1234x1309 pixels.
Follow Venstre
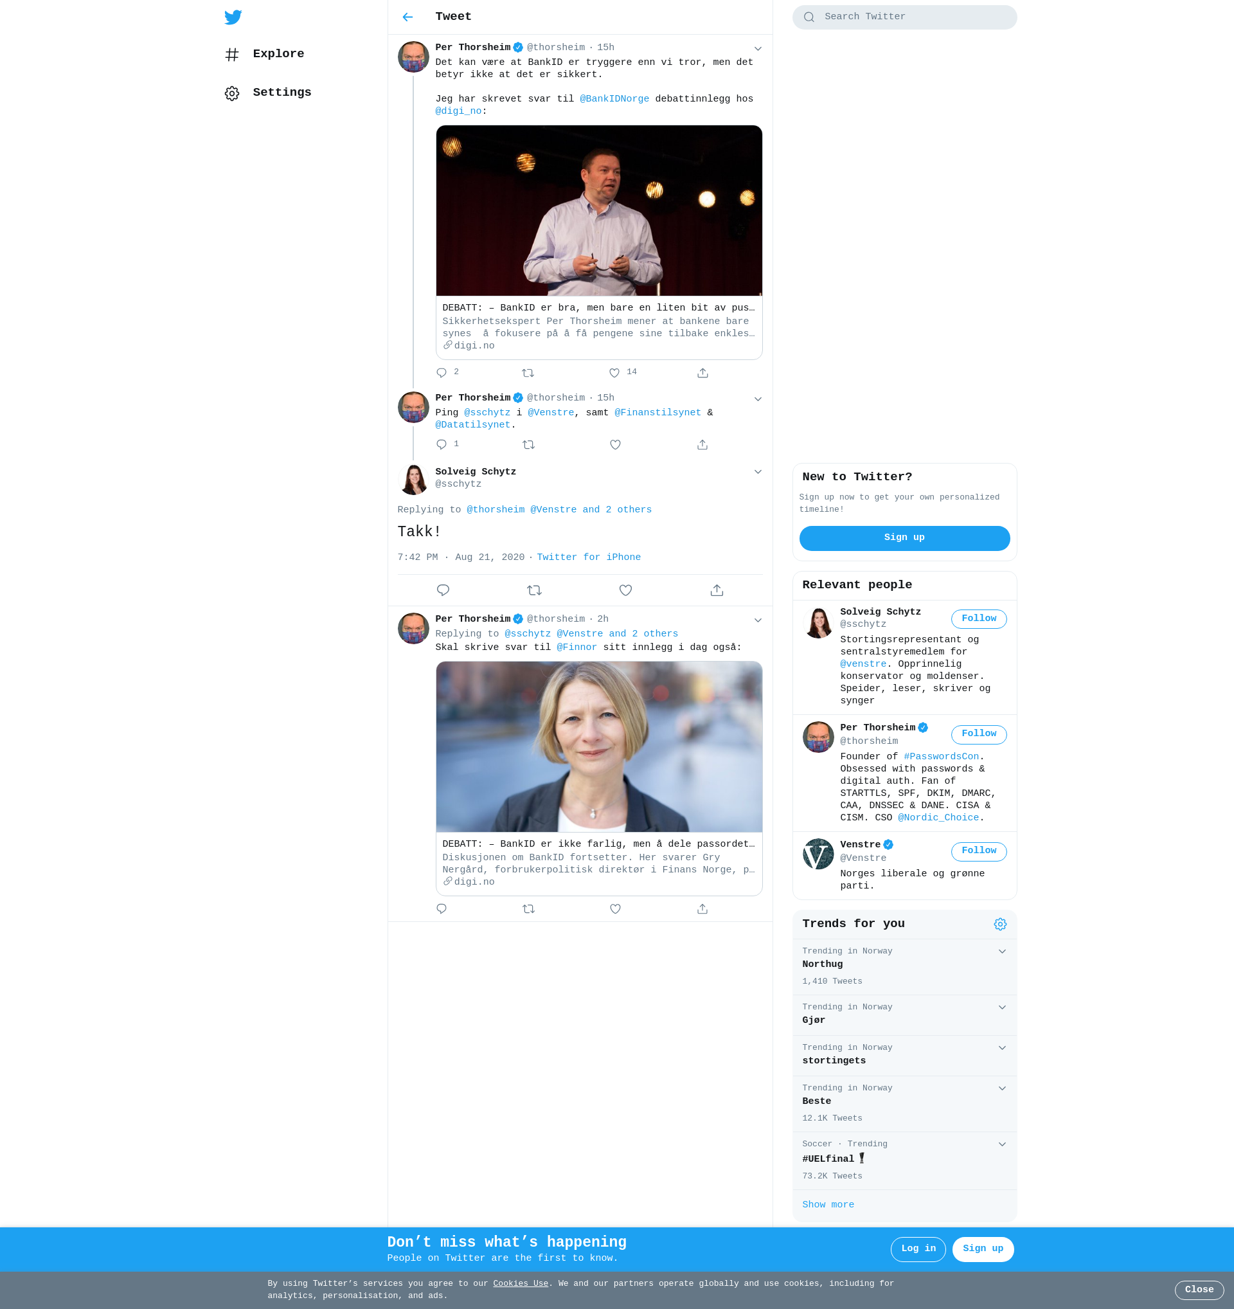coord(979,851)
